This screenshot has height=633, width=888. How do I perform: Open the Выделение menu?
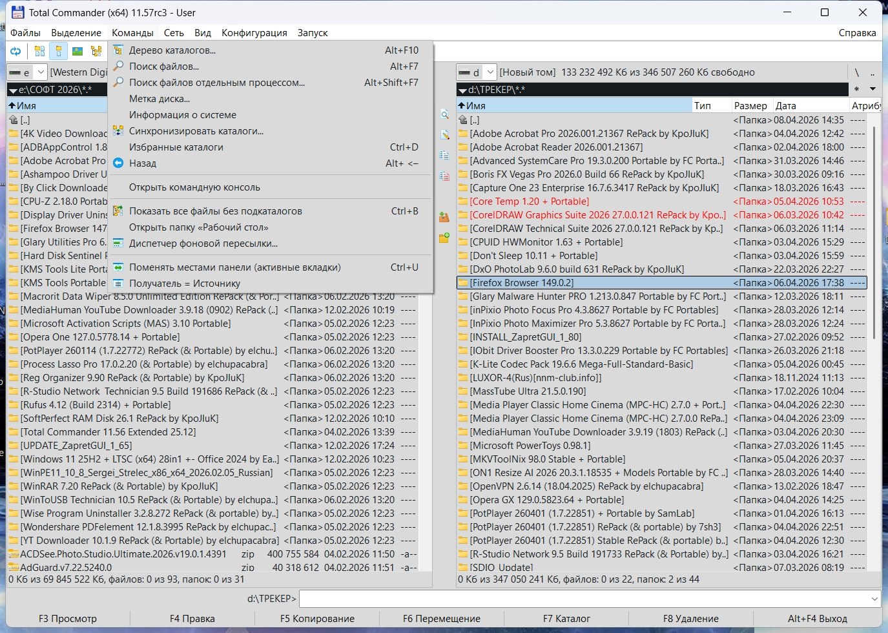[76, 33]
